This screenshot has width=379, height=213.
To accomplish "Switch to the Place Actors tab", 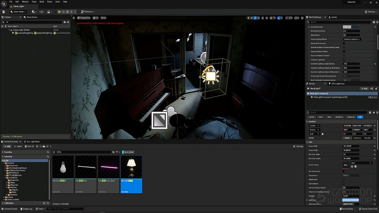I will tap(31, 17).
